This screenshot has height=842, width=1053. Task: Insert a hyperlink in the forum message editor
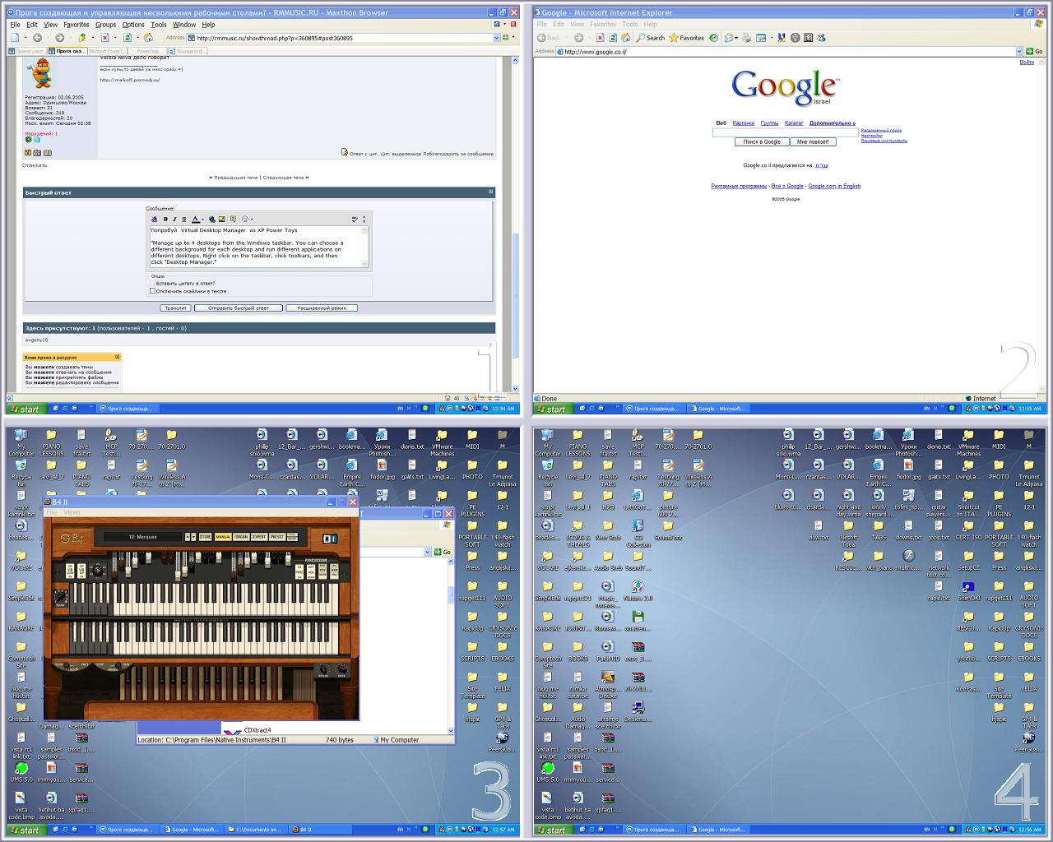tap(212, 220)
